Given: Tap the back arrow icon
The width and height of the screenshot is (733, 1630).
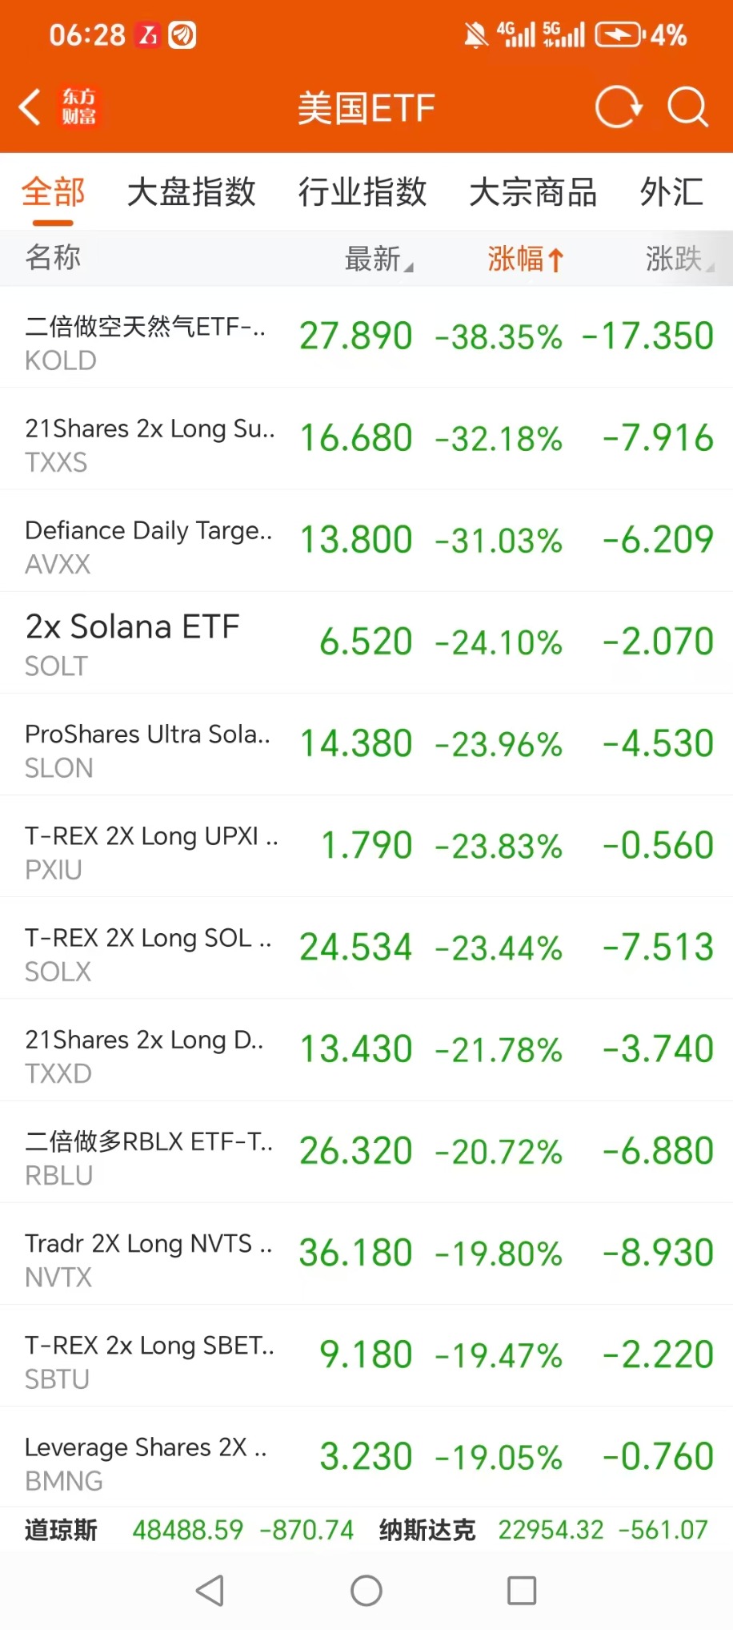Looking at the screenshot, I should tap(30, 107).
